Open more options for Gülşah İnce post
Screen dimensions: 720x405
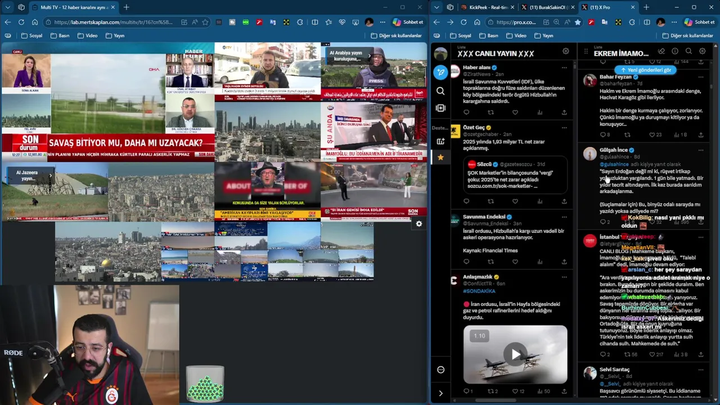coord(700,151)
